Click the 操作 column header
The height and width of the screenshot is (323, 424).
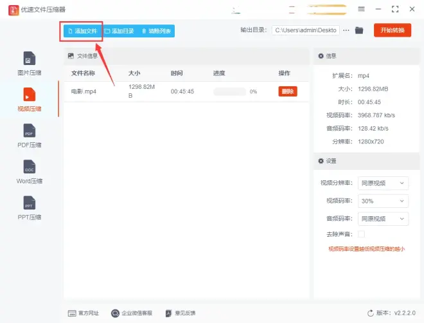tap(284, 73)
